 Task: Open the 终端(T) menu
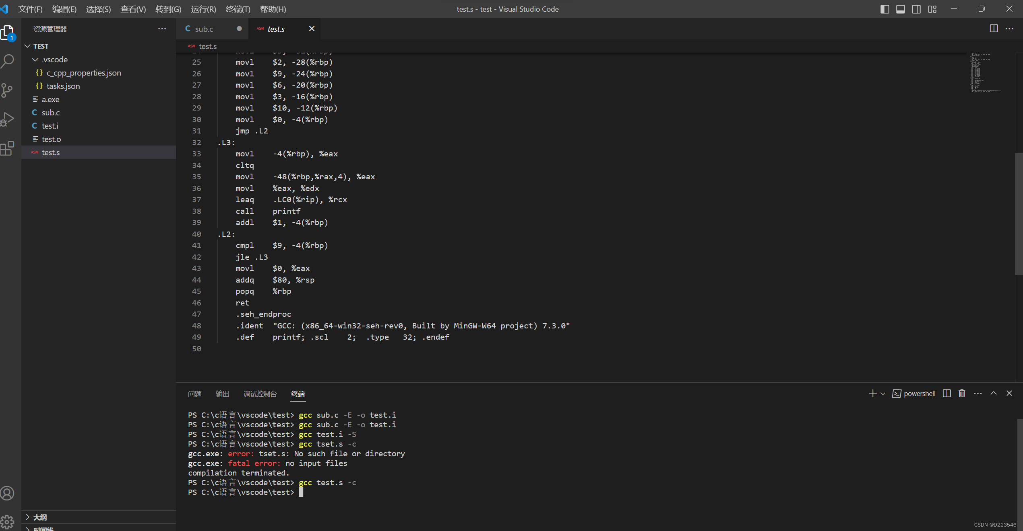pos(238,9)
